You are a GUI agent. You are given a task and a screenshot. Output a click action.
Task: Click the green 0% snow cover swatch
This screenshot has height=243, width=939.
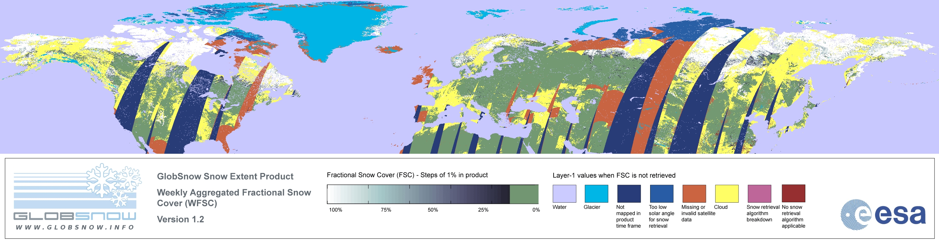pos(524,194)
